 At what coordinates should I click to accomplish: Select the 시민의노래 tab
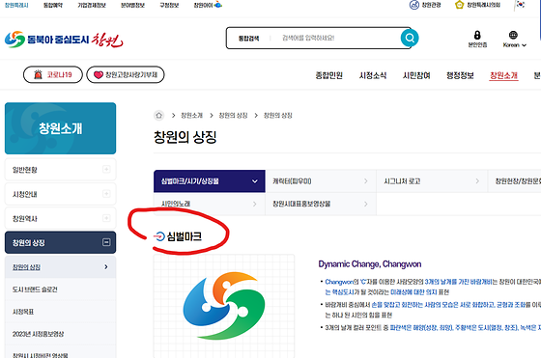point(210,204)
